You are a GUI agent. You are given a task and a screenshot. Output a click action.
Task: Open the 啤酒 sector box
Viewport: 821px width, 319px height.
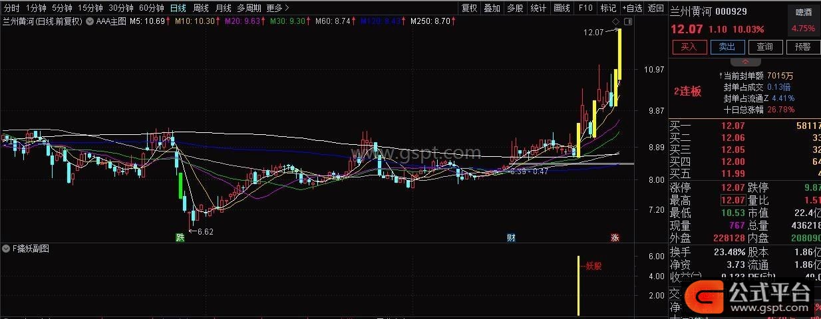pos(804,20)
